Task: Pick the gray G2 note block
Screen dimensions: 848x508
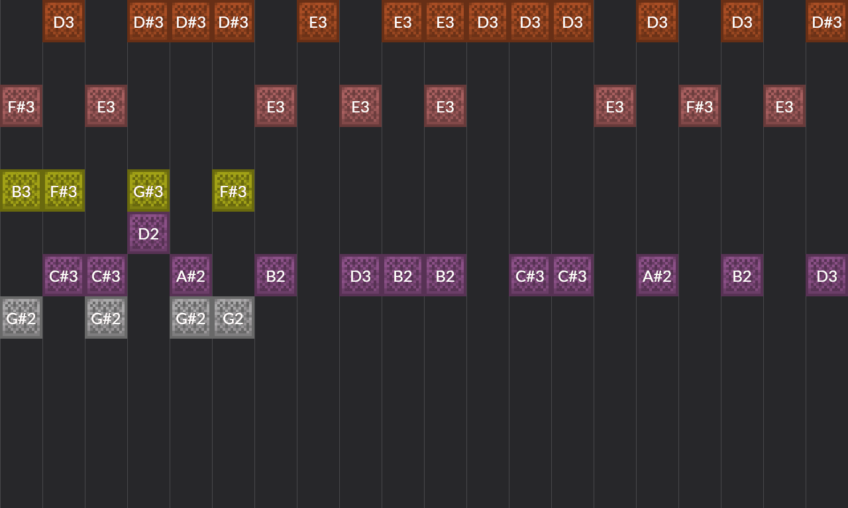Action: (x=233, y=317)
